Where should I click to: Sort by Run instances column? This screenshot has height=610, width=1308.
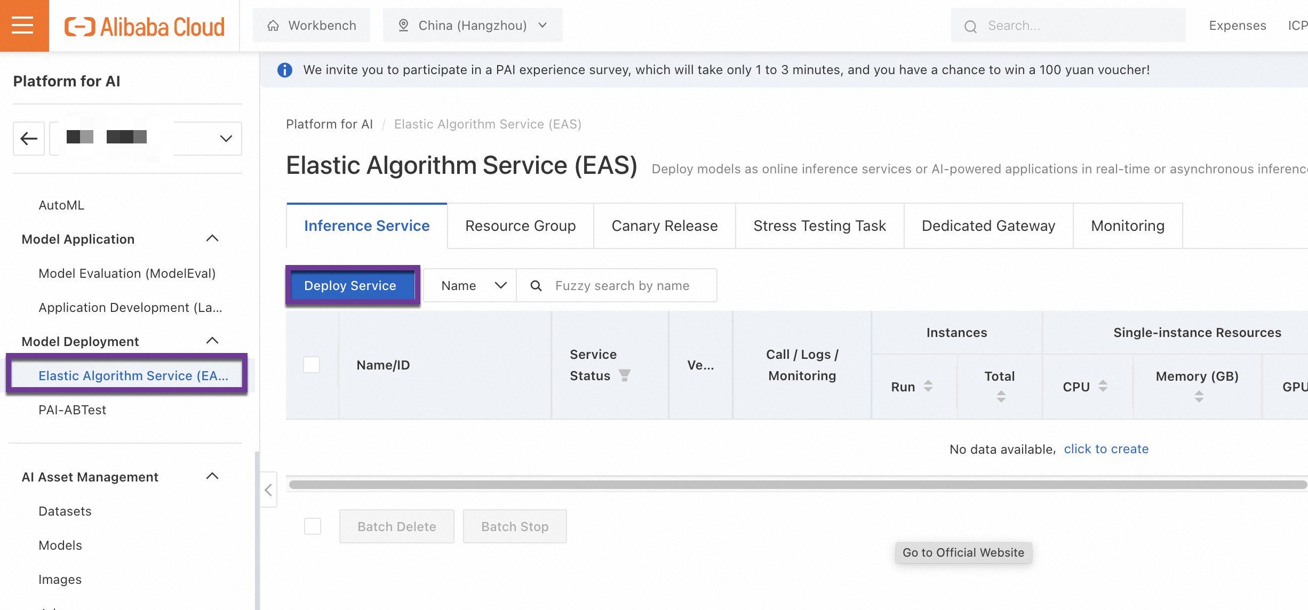(x=928, y=386)
